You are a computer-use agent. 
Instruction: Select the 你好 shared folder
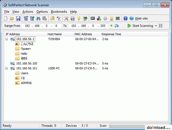tap(24, 58)
